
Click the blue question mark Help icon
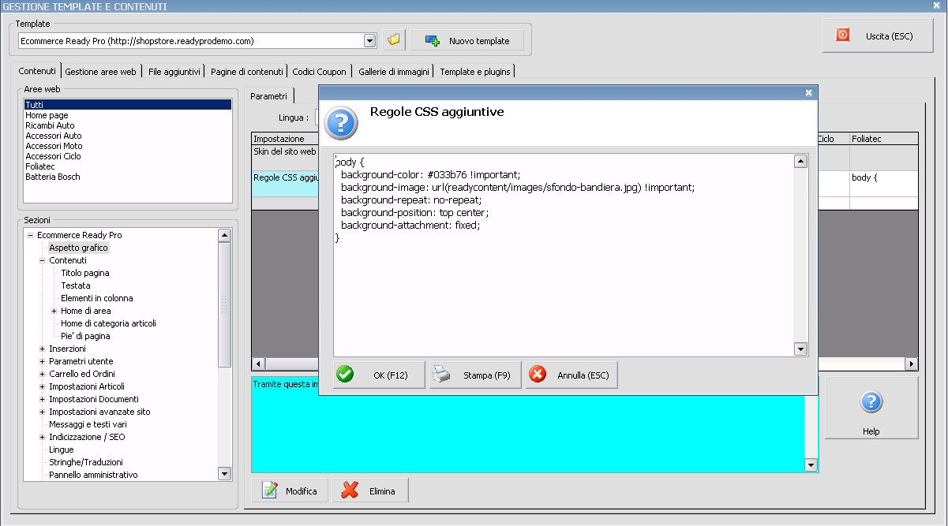click(x=871, y=402)
